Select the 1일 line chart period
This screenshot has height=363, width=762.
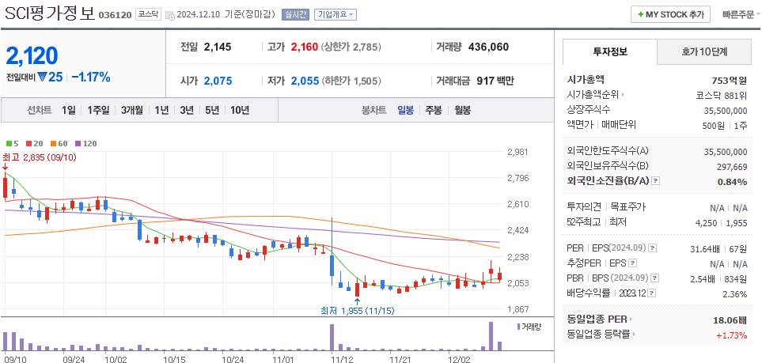(69, 110)
